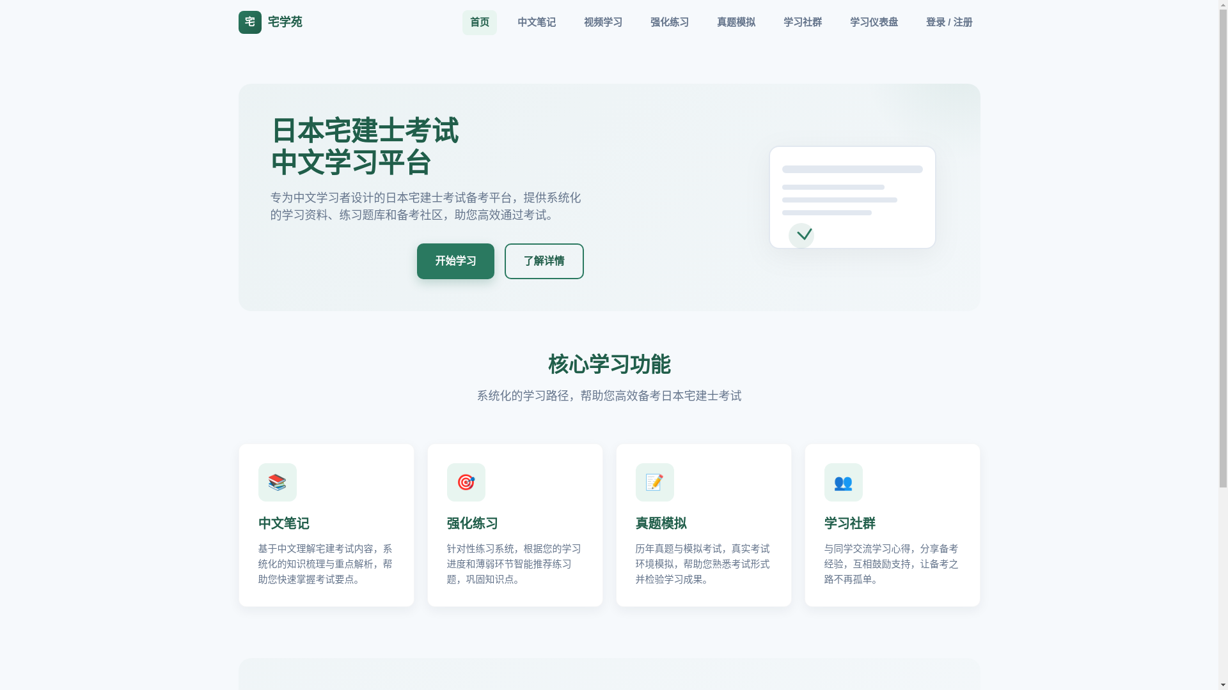Click the 真题模拟 card title
This screenshot has height=690, width=1228.
pyautogui.click(x=661, y=523)
